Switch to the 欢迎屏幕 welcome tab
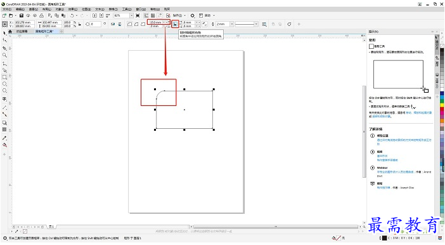The image size is (445, 245). pyautogui.click(x=22, y=31)
